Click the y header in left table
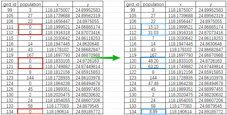The height and width of the screenshot is (115, 227). point(88,4)
